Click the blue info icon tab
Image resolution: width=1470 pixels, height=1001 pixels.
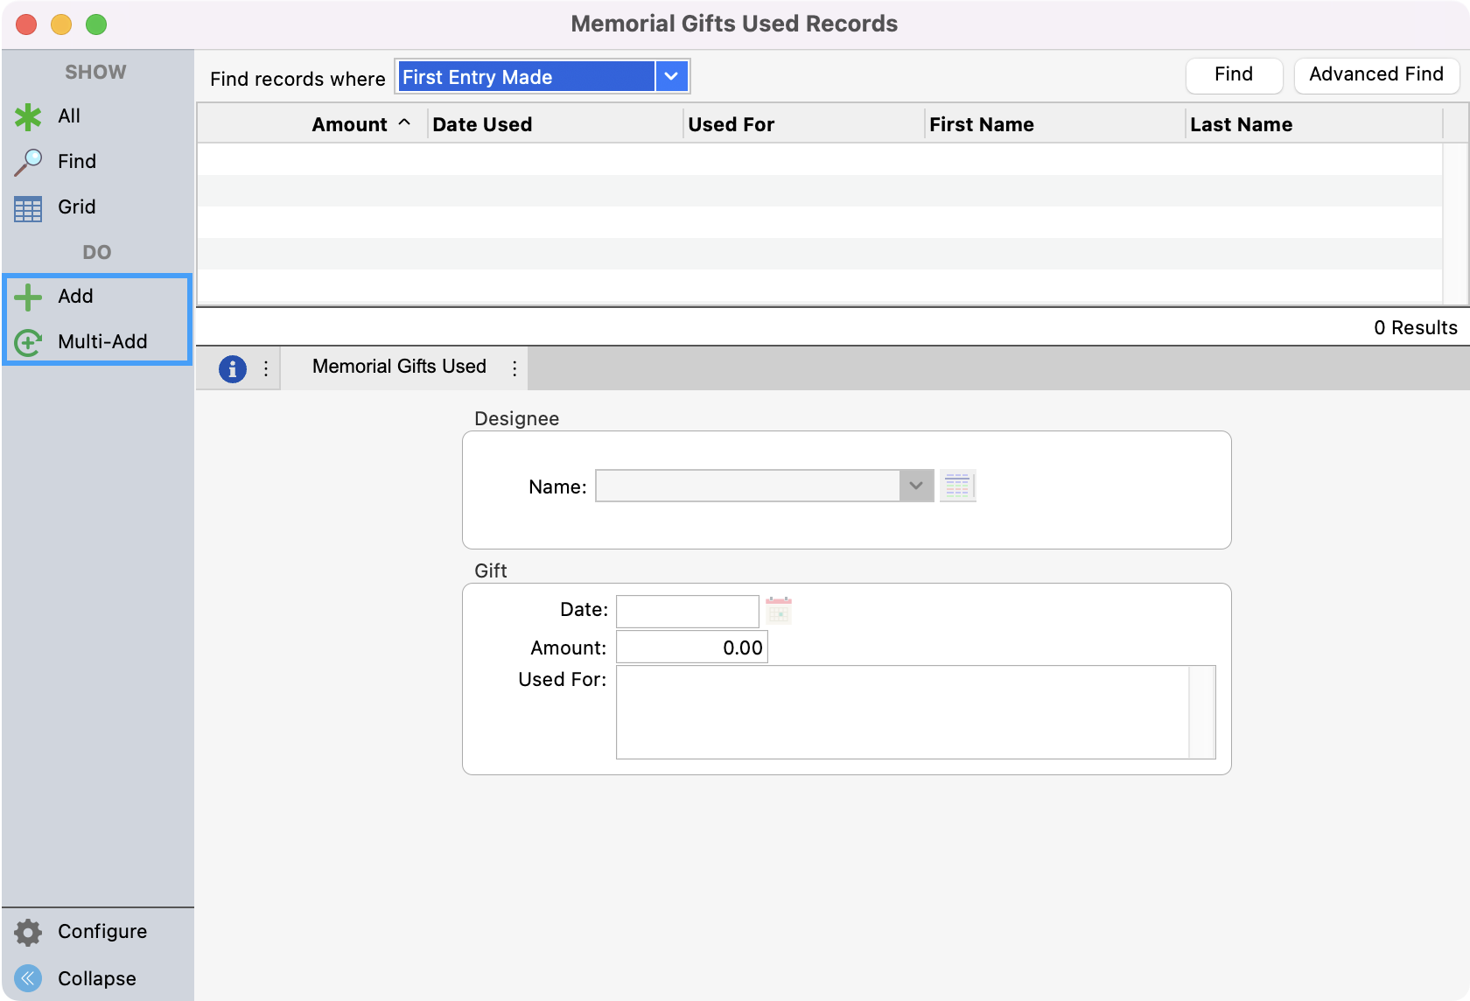[232, 368]
